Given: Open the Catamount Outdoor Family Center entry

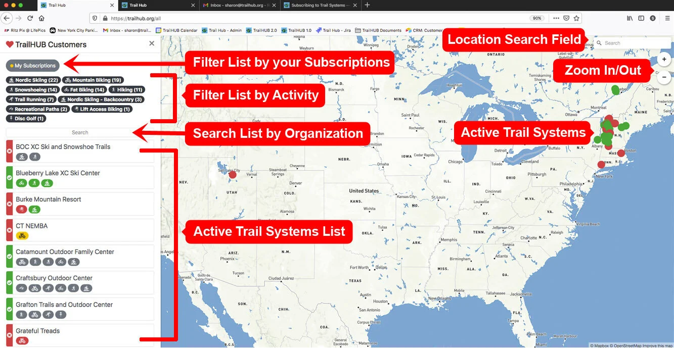Looking at the screenshot, I should (80, 256).
